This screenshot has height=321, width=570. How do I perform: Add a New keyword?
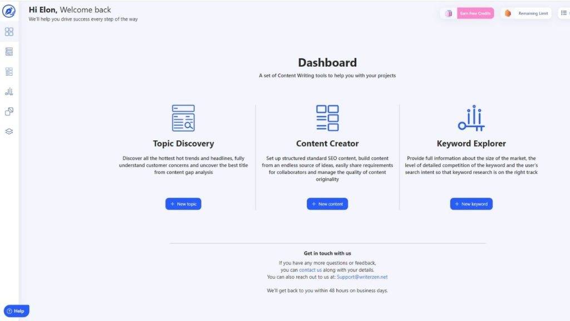(471, 204)
